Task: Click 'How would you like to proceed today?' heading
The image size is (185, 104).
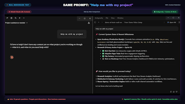Action: tap(113, 71)
